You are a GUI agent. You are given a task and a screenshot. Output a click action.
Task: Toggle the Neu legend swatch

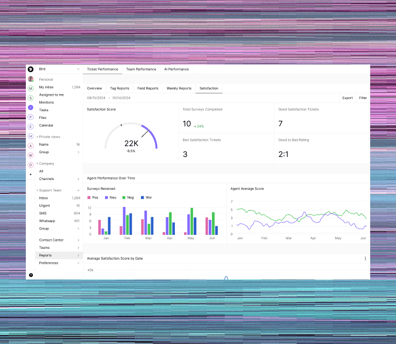pos(107,198)
